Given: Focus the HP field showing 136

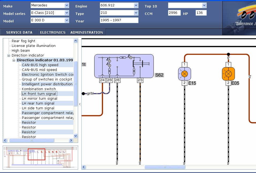Looking at the screenshot, I should 201,13.
